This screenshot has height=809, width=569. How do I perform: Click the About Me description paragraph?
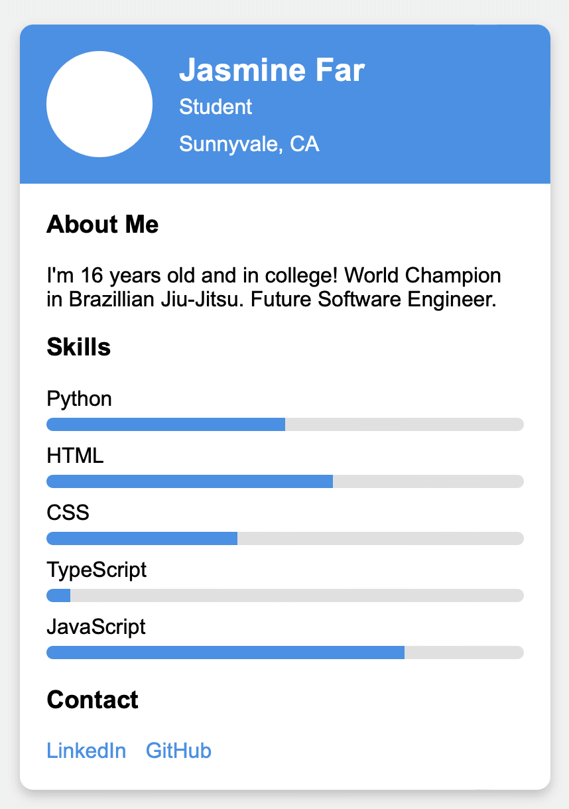pos(272,287)
